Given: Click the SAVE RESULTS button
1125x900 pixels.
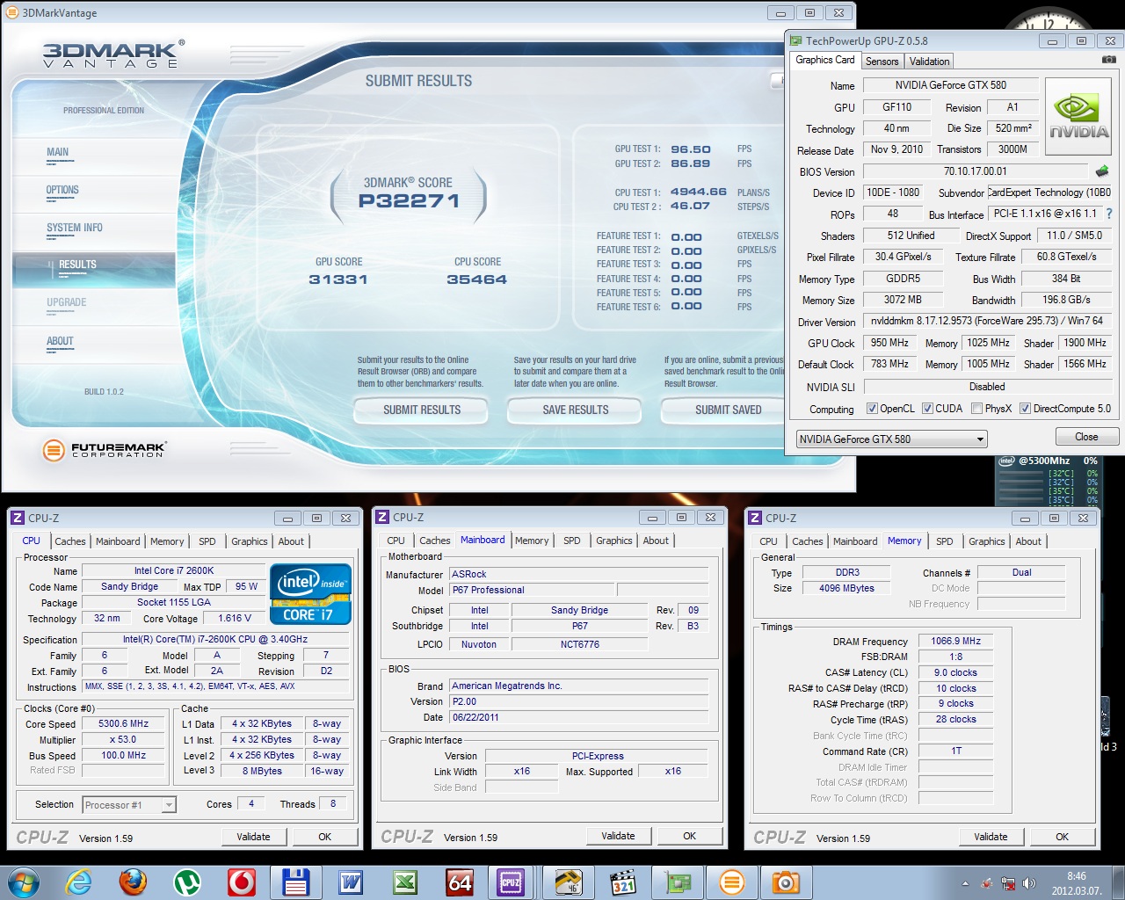Looking at the screenshot, I should 575,410.
